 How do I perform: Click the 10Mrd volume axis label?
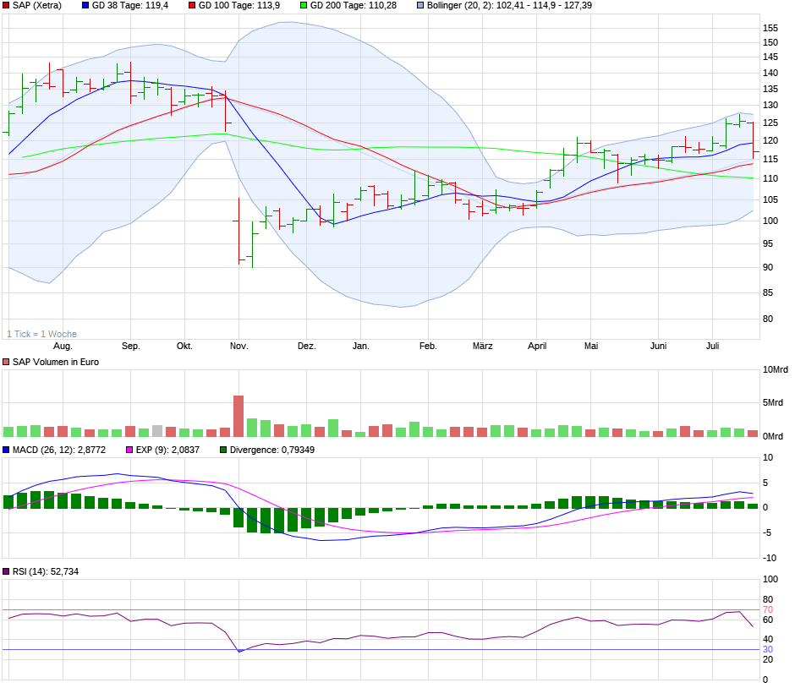tap(775, 369)
